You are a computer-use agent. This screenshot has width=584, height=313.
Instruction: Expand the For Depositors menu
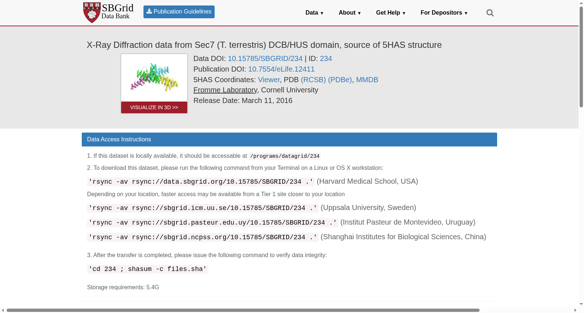coord(444,13)
